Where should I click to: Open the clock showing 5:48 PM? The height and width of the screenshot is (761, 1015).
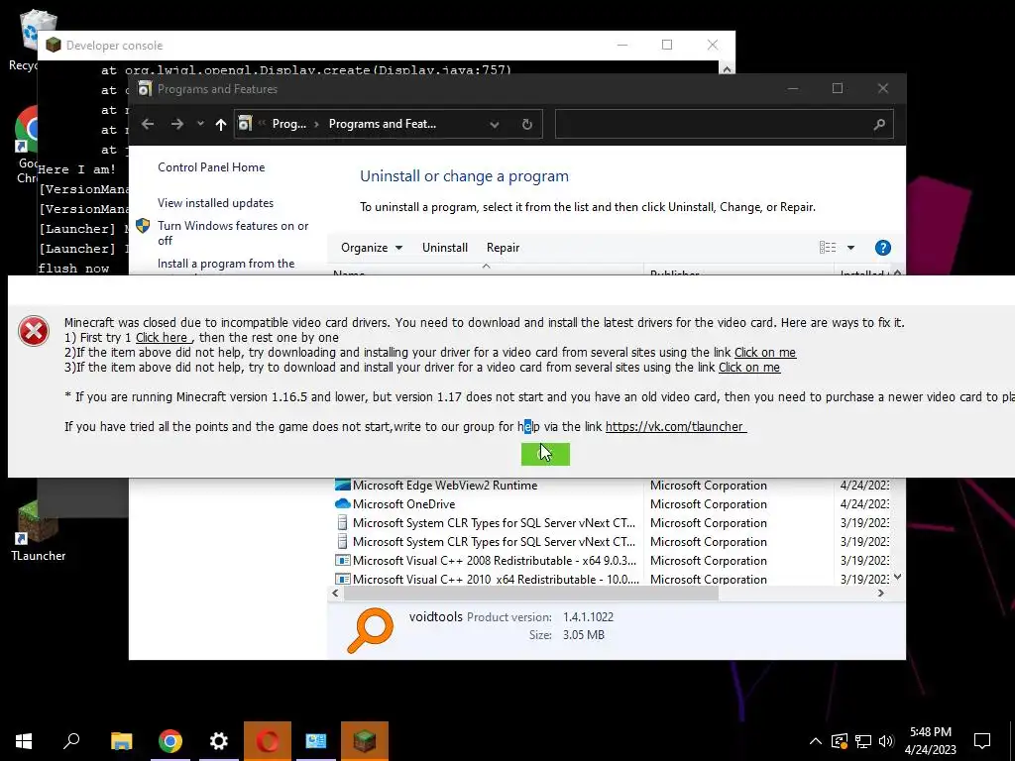[930, 741]
